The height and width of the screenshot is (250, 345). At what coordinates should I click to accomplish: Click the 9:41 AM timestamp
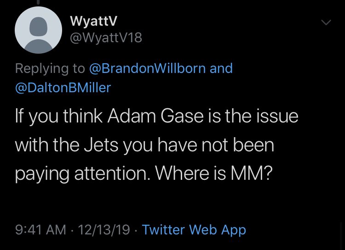coord(40,229)
